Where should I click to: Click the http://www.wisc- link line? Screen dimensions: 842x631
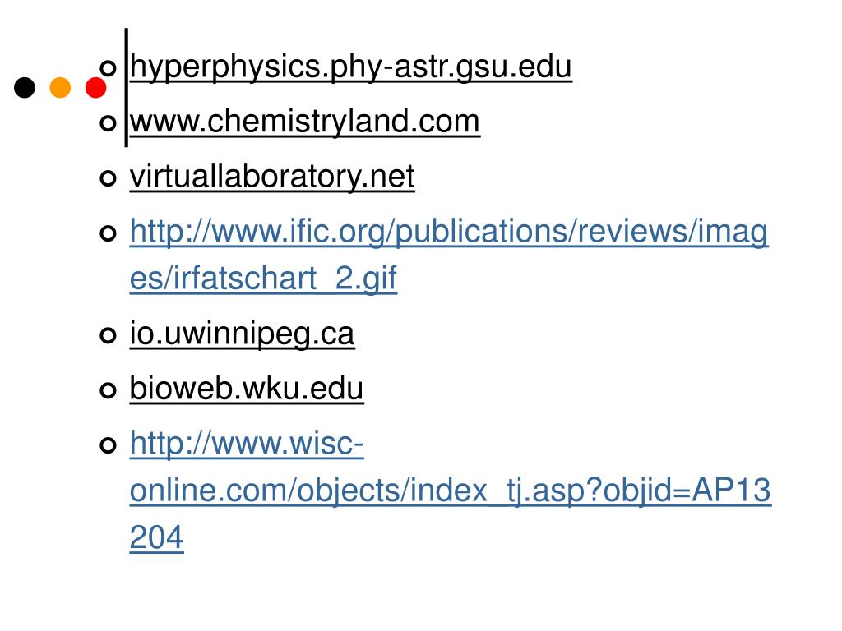click(x=247, y=444)
